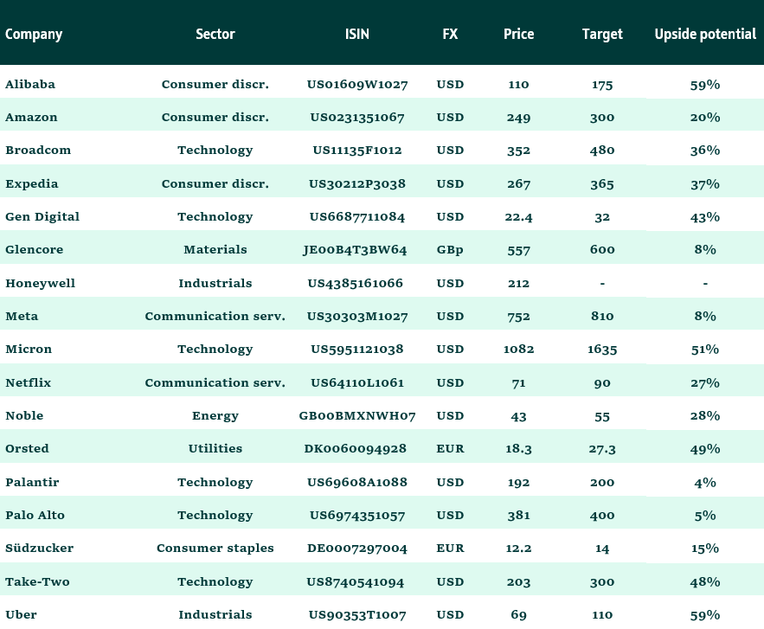Viewport: 764px width, 629px height.
Task: Click the ISIN column header
Action: [357, 34]
